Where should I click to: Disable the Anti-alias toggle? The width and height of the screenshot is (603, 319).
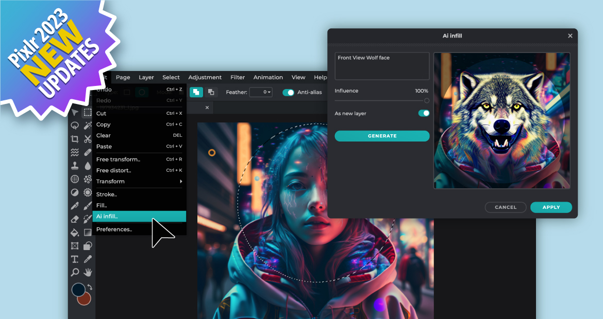tap(288, 92)
